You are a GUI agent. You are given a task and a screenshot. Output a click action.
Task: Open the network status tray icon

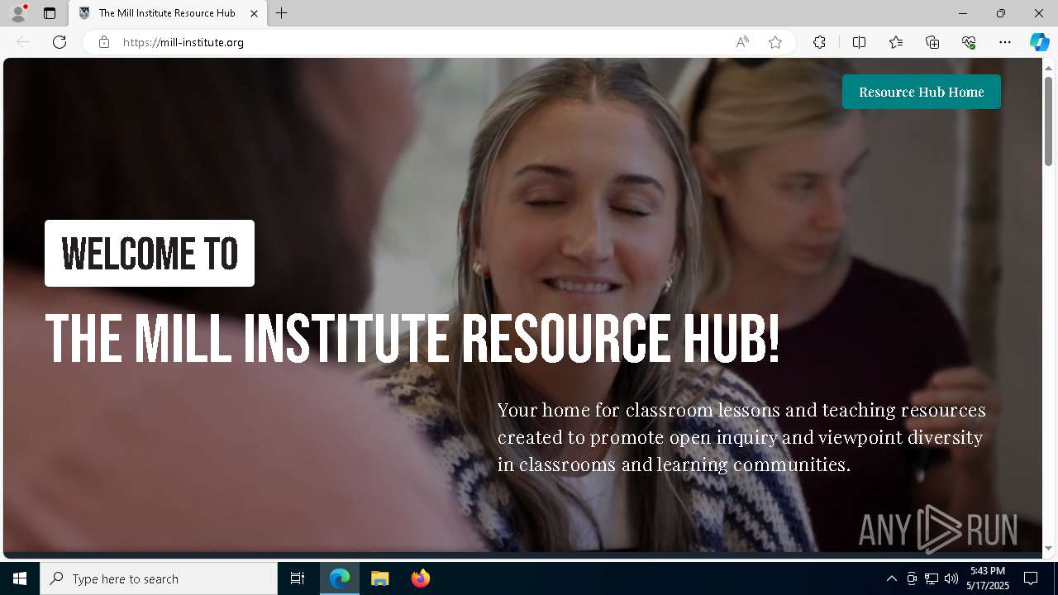932,578
